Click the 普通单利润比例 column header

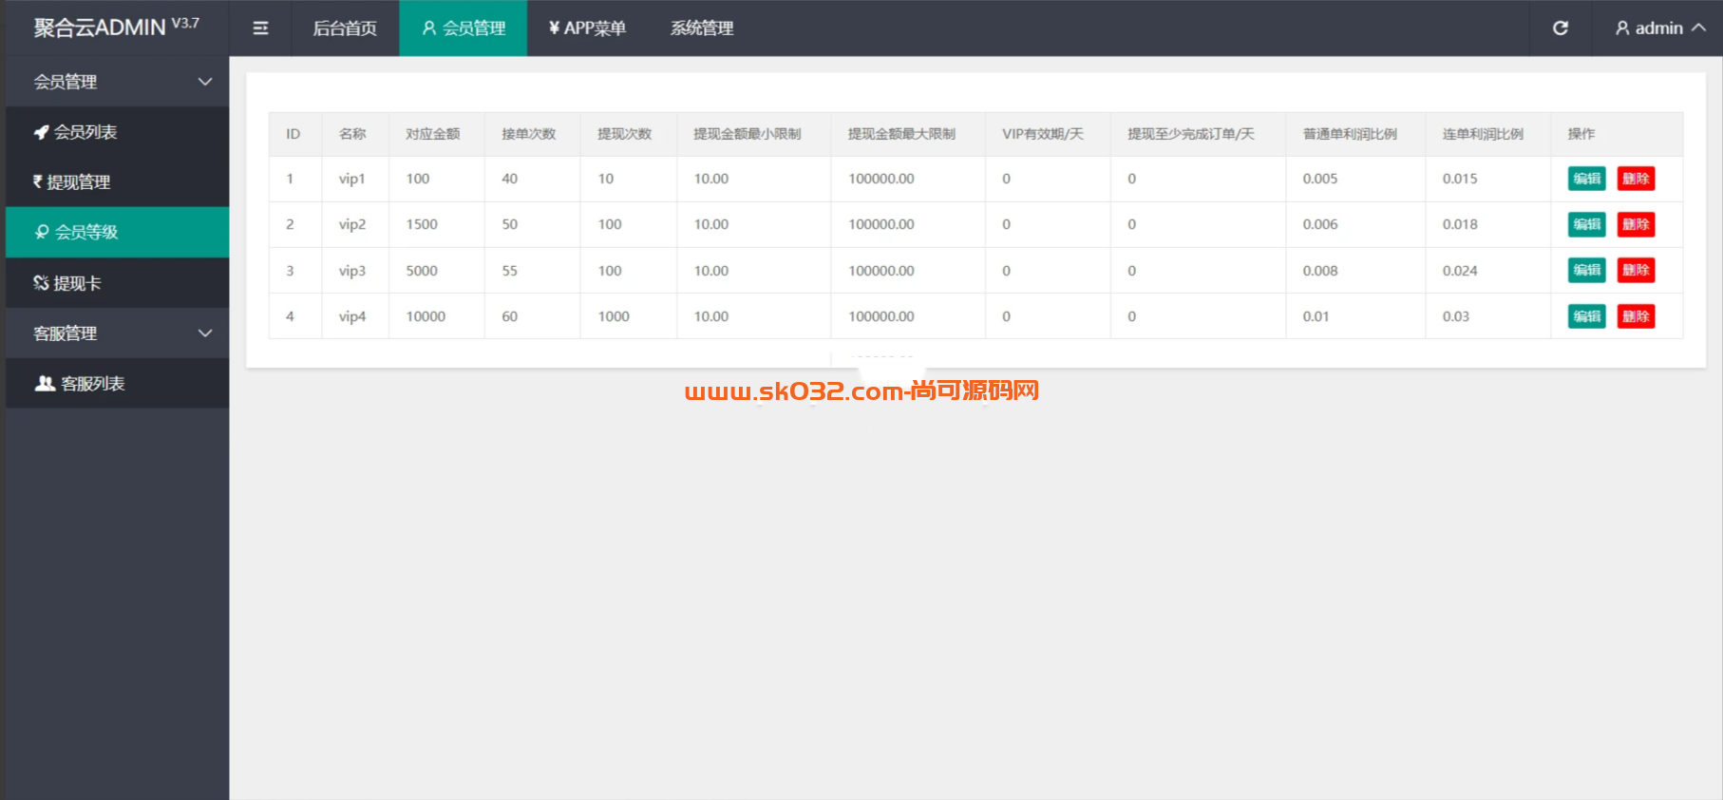pyautogui.click(x=1355, y=134)
